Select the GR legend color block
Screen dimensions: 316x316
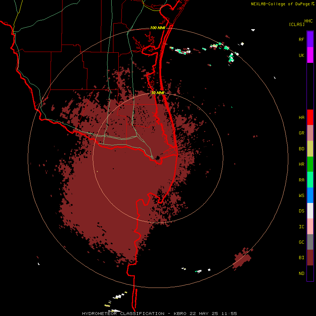[310, 133]
